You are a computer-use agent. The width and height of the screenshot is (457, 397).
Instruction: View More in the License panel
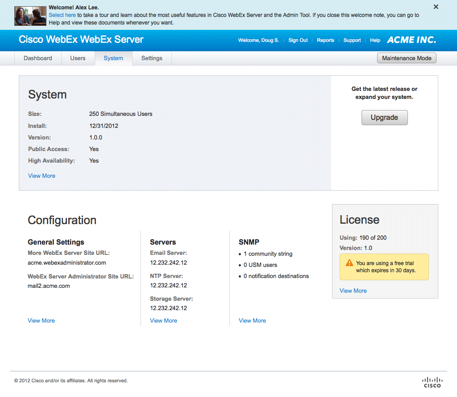coord(353,291)
